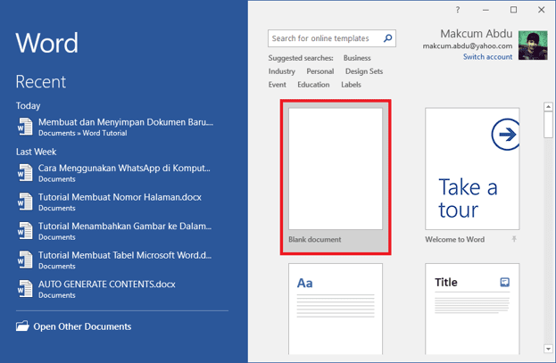
Task: Click the makcum.abdu@yahoo.com email text
Action: pos(468,45)
